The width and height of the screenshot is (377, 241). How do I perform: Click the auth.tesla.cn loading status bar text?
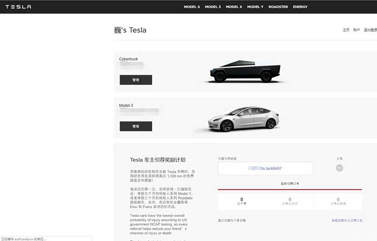[x=24, y=239]
